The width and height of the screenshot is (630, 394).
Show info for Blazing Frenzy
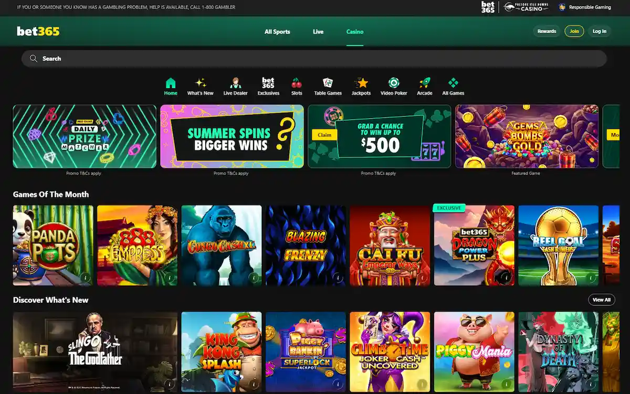tap(338, 278)
